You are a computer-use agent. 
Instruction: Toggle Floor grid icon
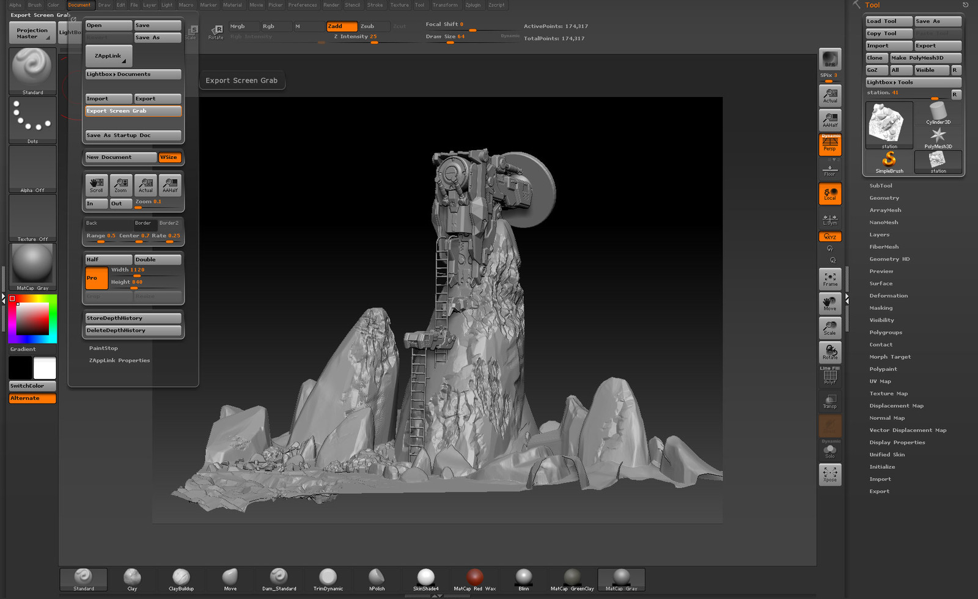830,170
